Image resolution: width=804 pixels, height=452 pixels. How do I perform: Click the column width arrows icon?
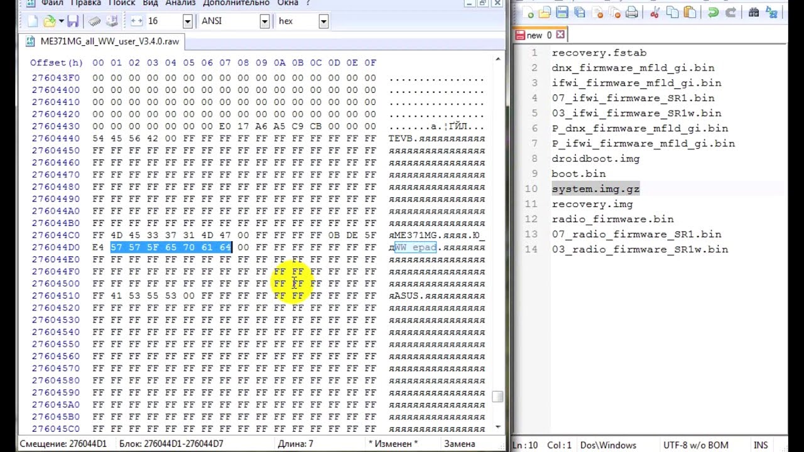pos(136,21)
